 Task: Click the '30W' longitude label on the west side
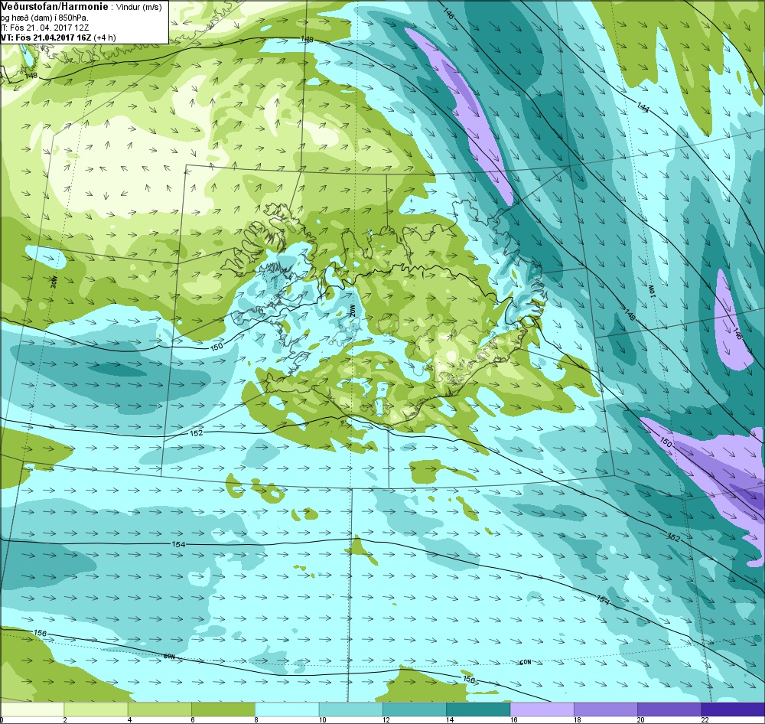54,281
